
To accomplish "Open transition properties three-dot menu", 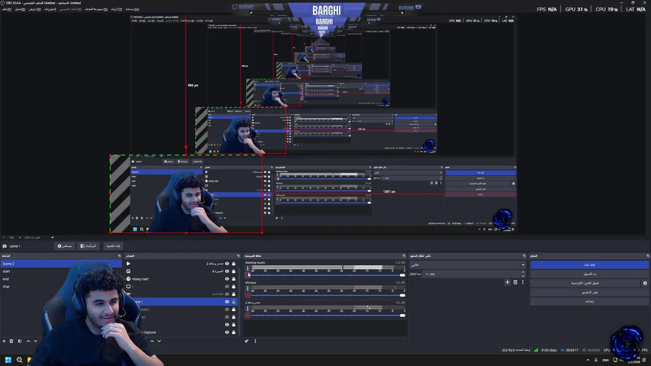I will [522, 282].
